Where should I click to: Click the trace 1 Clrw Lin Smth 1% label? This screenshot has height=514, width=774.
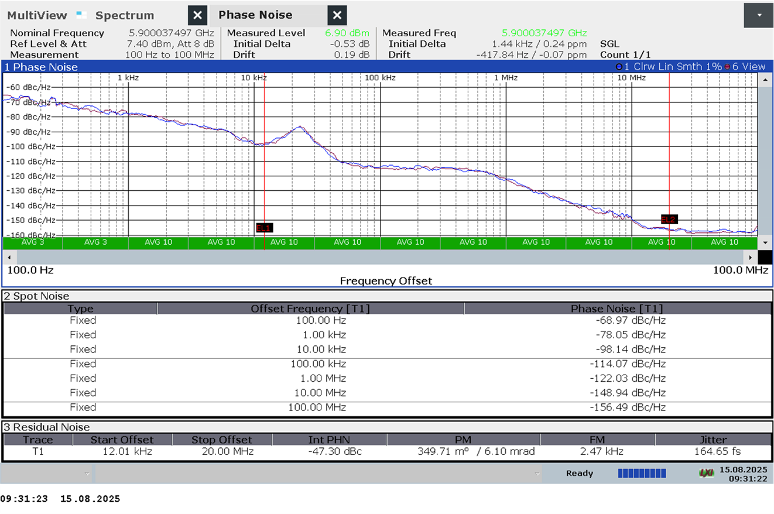tap(668, 67)
